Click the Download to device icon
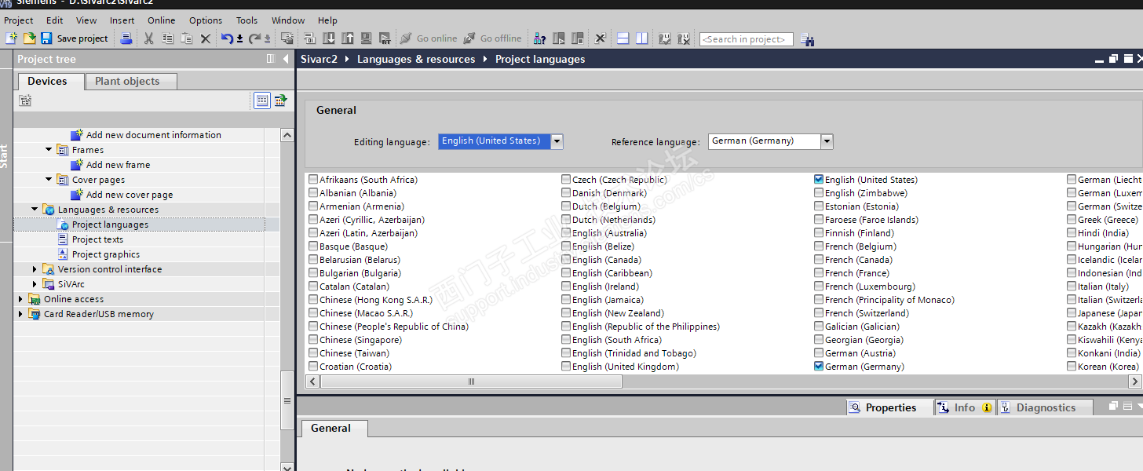This screenshot has height=471, width=1143. (x=328, y=38)
